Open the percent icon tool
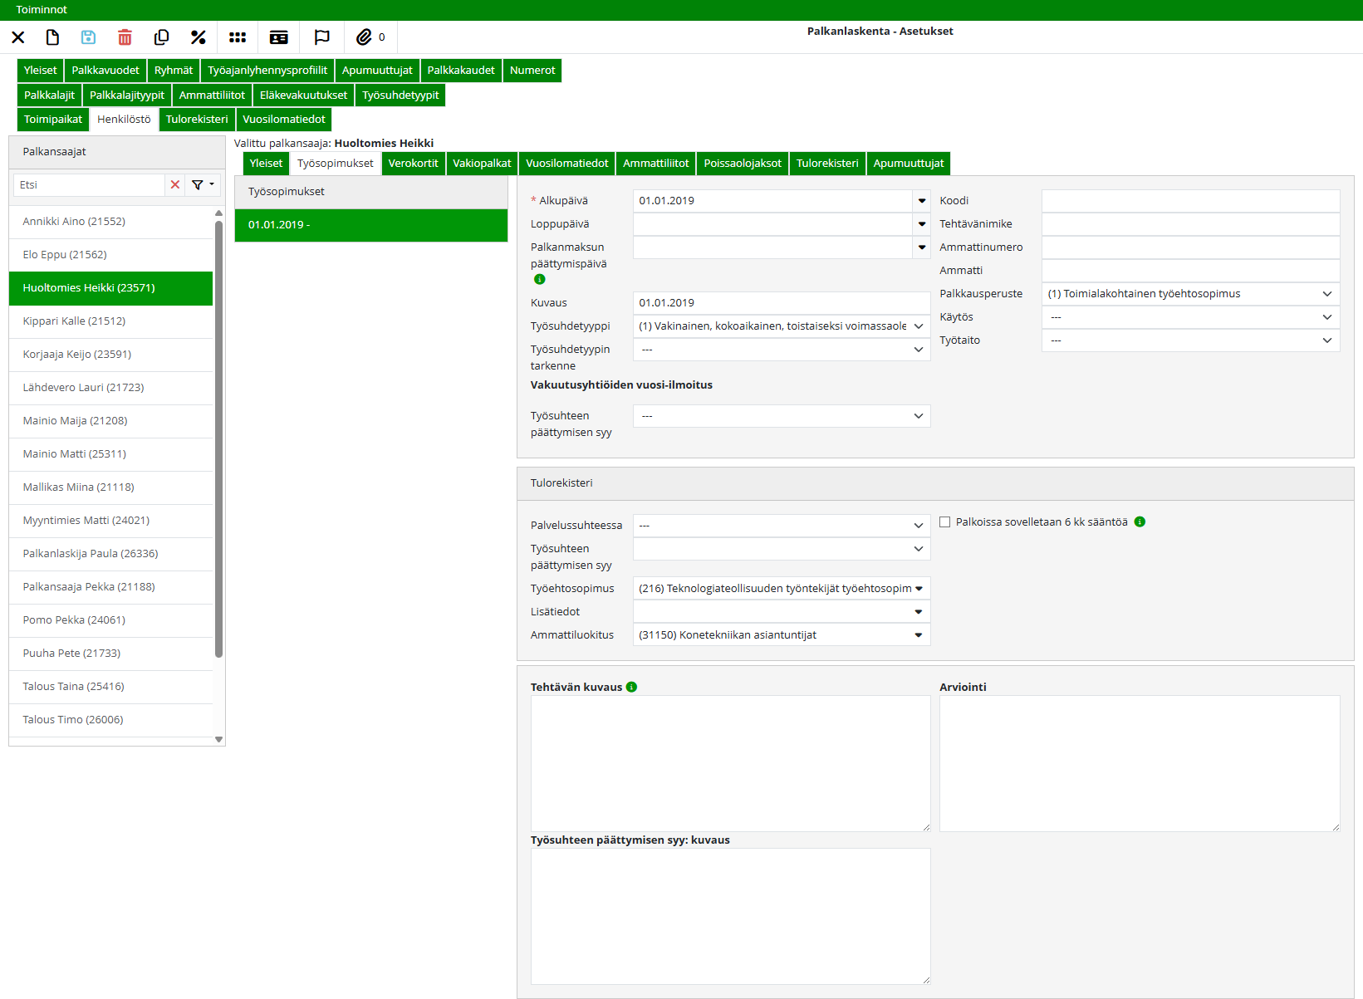This screenshot has height=999, width=1363. tap(198, 37)
